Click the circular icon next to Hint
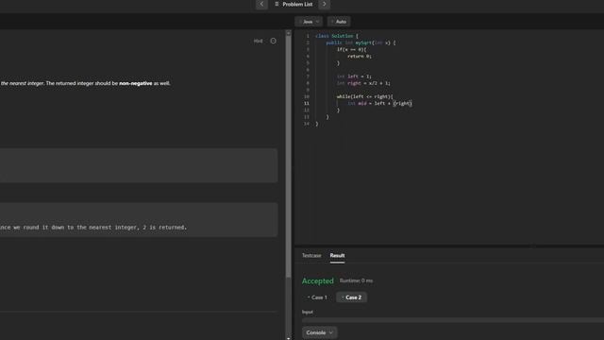The image size is (604, 340). [273, 41]
